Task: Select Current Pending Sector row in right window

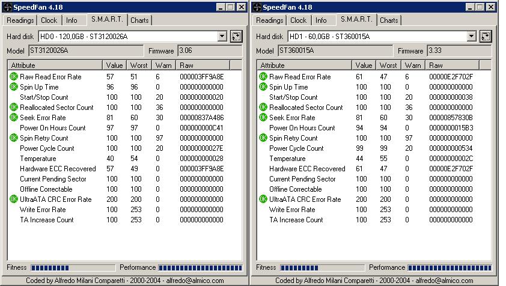Action: pos(374,179)
